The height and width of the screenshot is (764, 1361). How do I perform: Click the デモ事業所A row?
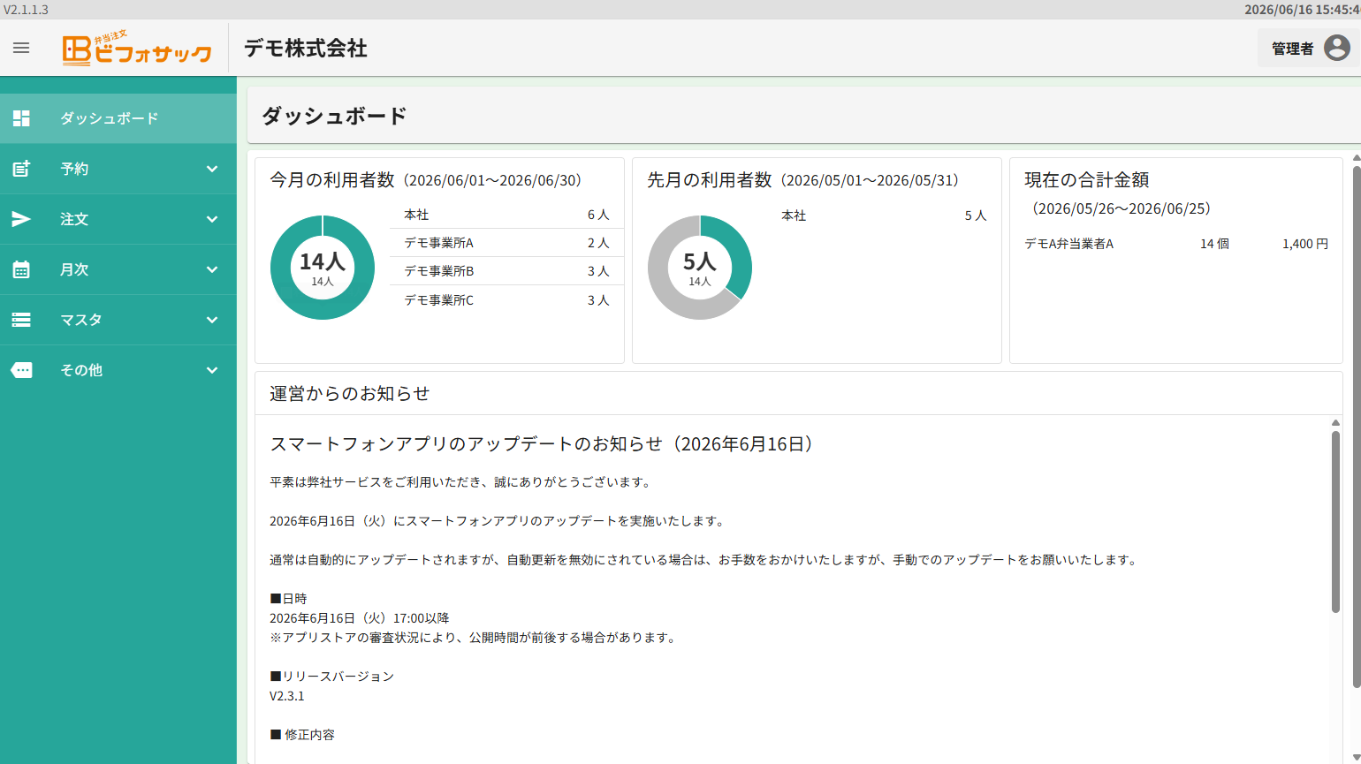[x=506, y=243]
